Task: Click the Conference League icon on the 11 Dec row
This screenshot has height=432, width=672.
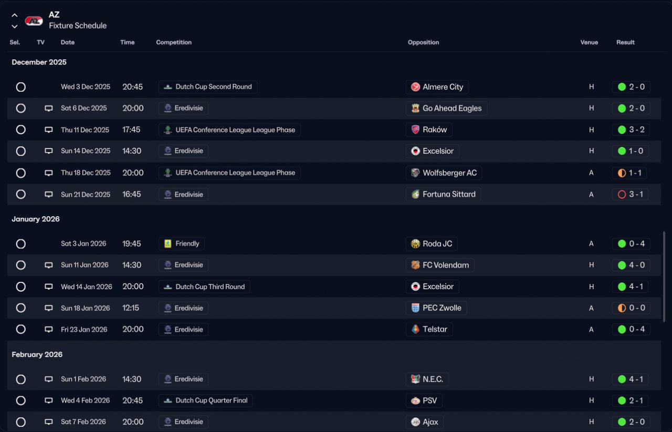Action: click(x=167, y=130)
